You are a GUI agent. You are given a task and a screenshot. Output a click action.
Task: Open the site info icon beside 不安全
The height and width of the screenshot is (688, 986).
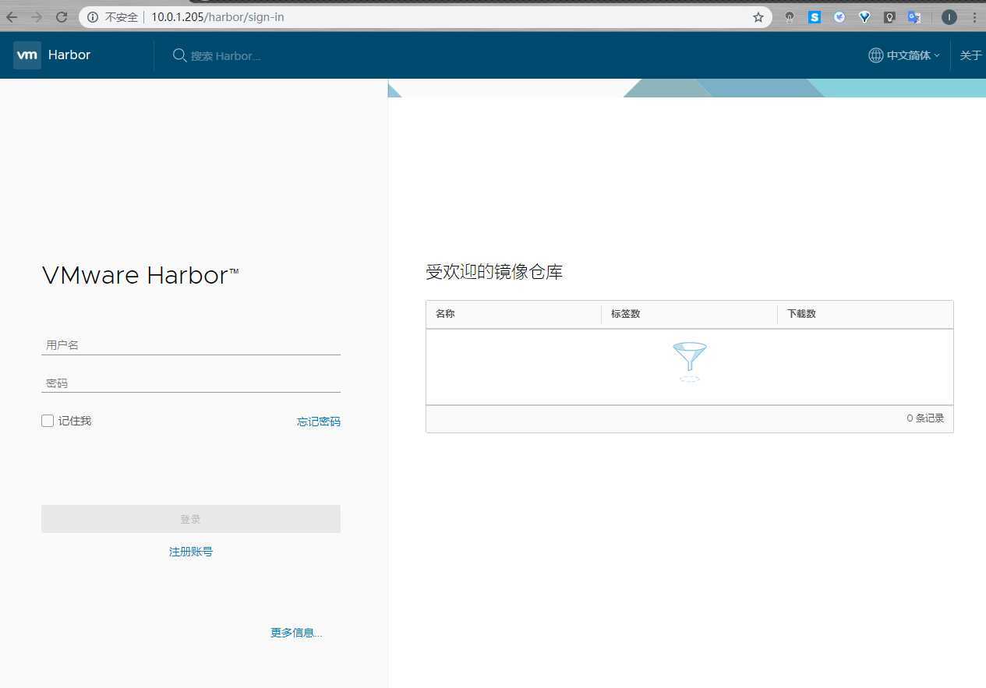tap(93, 17)
